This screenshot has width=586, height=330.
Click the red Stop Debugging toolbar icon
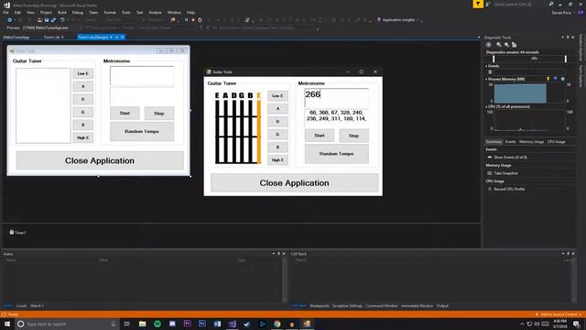click(193, 20)
